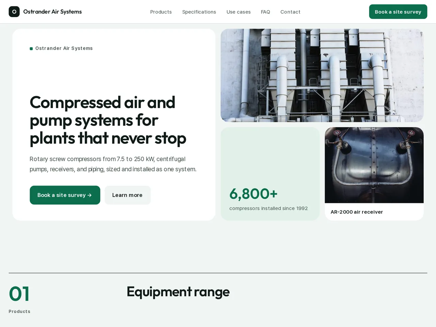
Task: Click the 6,800+ statistic figure
Action: 253,194
